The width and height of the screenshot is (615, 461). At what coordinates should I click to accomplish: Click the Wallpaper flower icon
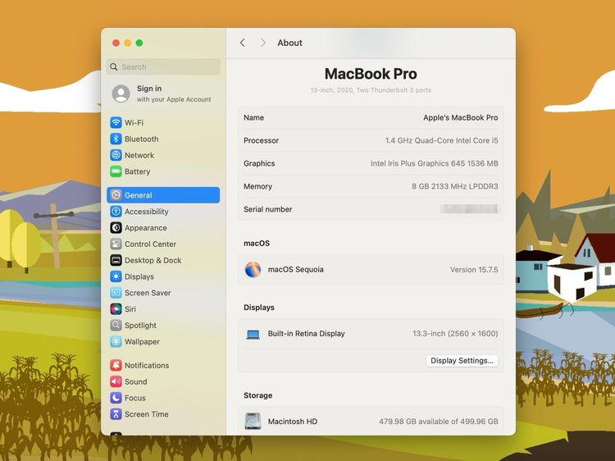coord(116,342)
